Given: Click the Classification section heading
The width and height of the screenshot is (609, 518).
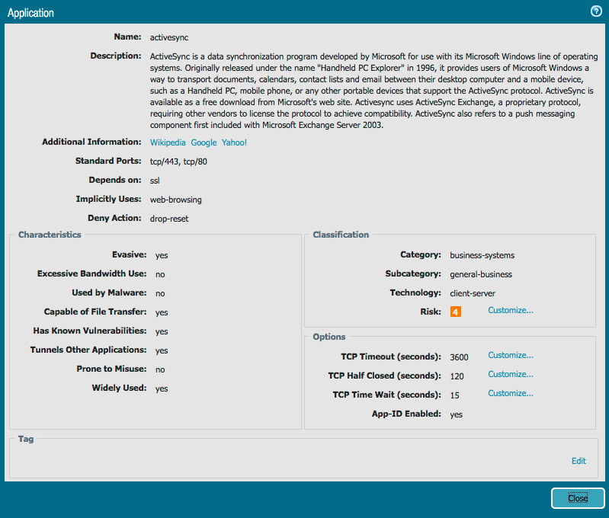Looking at the screenshot, I should click(341, 235).
